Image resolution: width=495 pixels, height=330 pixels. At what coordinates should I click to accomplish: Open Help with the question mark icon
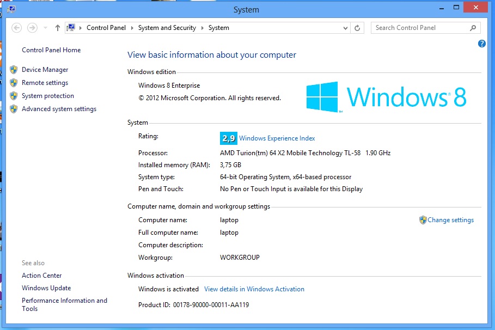(x=481, y=44)
